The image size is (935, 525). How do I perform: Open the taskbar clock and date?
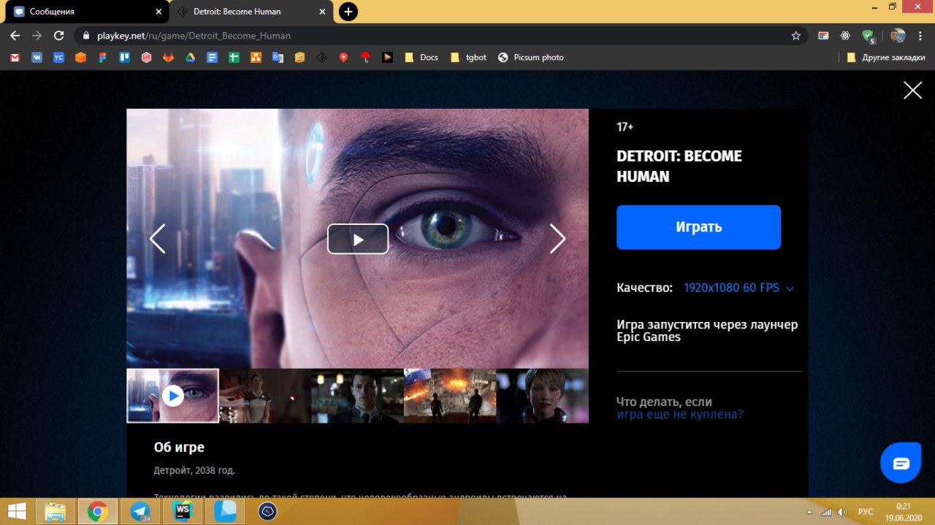click(x=904, y=511)
